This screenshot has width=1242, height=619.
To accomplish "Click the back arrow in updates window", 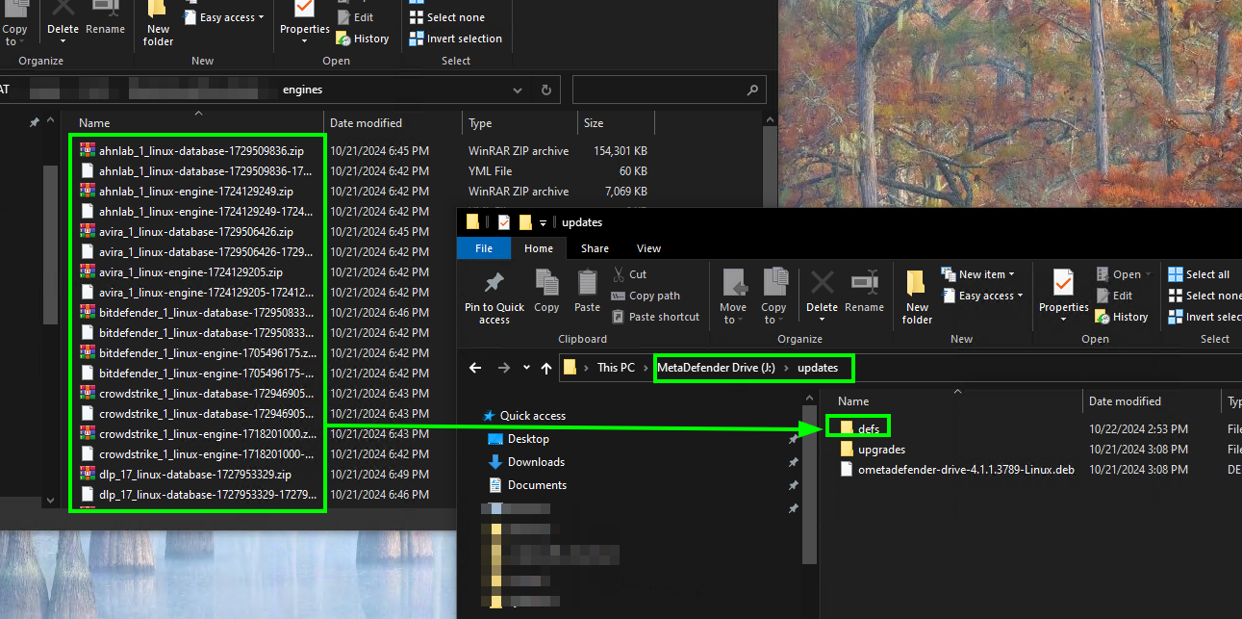I will (474, 368).
